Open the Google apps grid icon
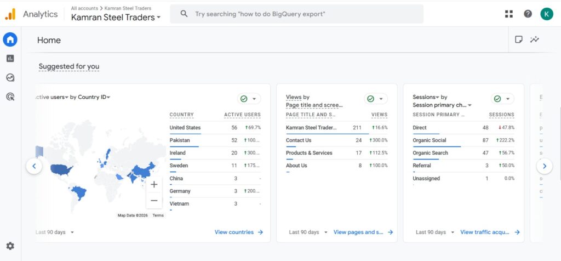Viewport: 561px width, 261px height. point(509,14)
